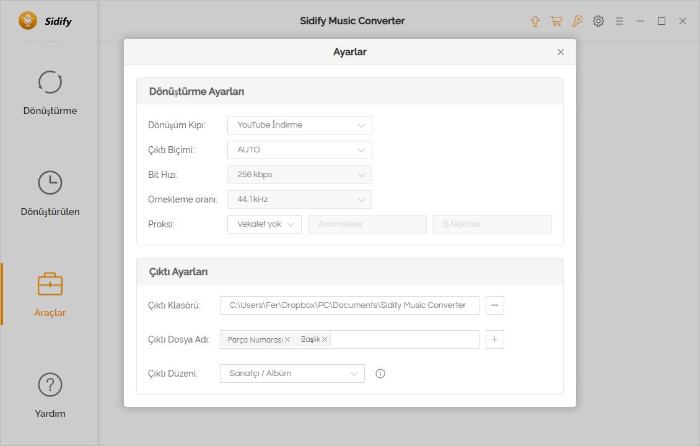Click the Sidify Music Converter title text
700x446 pixels.
[352, 21]
